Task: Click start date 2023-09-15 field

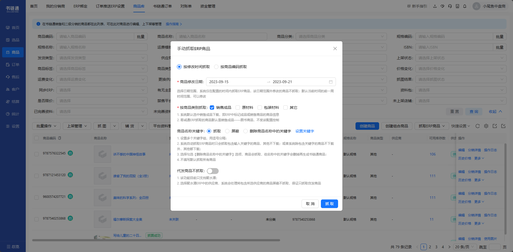Action: coord(236,82)
